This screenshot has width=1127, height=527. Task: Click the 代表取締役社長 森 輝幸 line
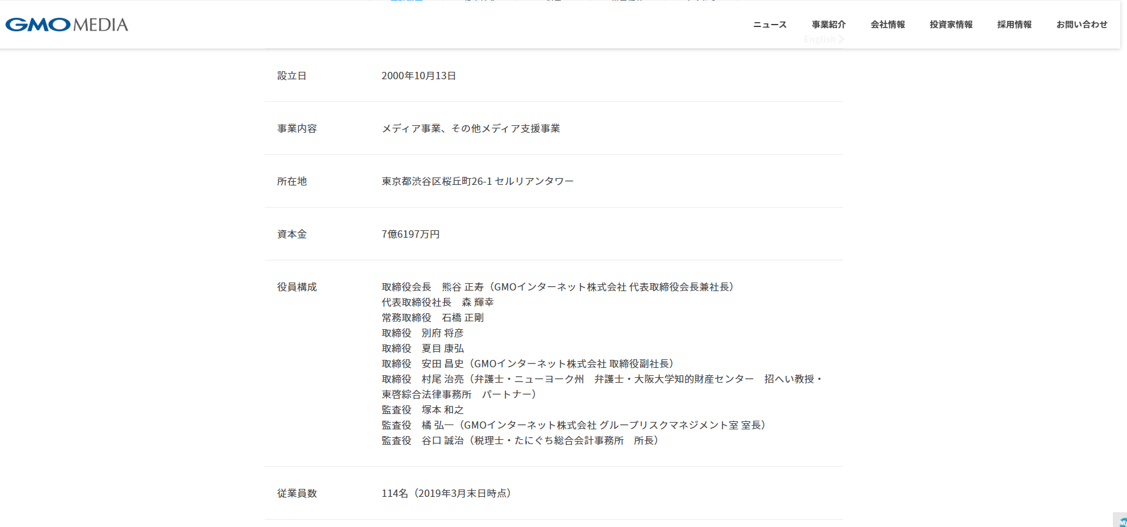pos(437,302)
